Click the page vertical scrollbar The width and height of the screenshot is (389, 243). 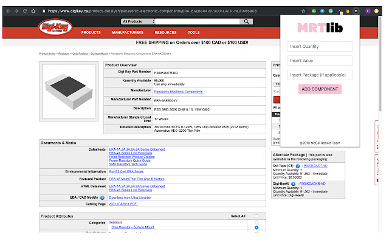pyautogui.click(x=380, y=64)
